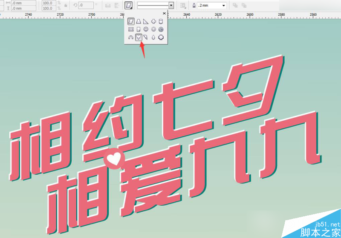Open the .2 mm outline width dropdown
Screen dimensions: 341x238
click(223, 6)
